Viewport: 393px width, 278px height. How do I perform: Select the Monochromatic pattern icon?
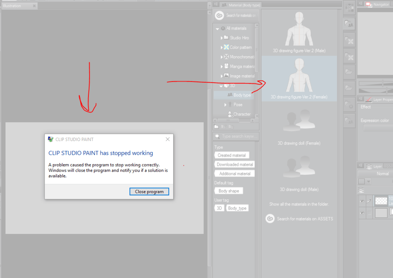226,57
